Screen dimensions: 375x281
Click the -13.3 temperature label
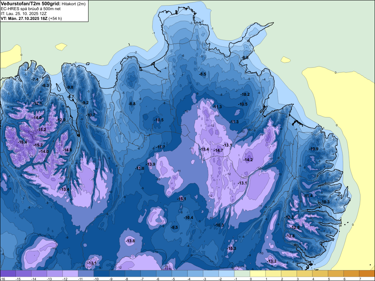point(272,261)
